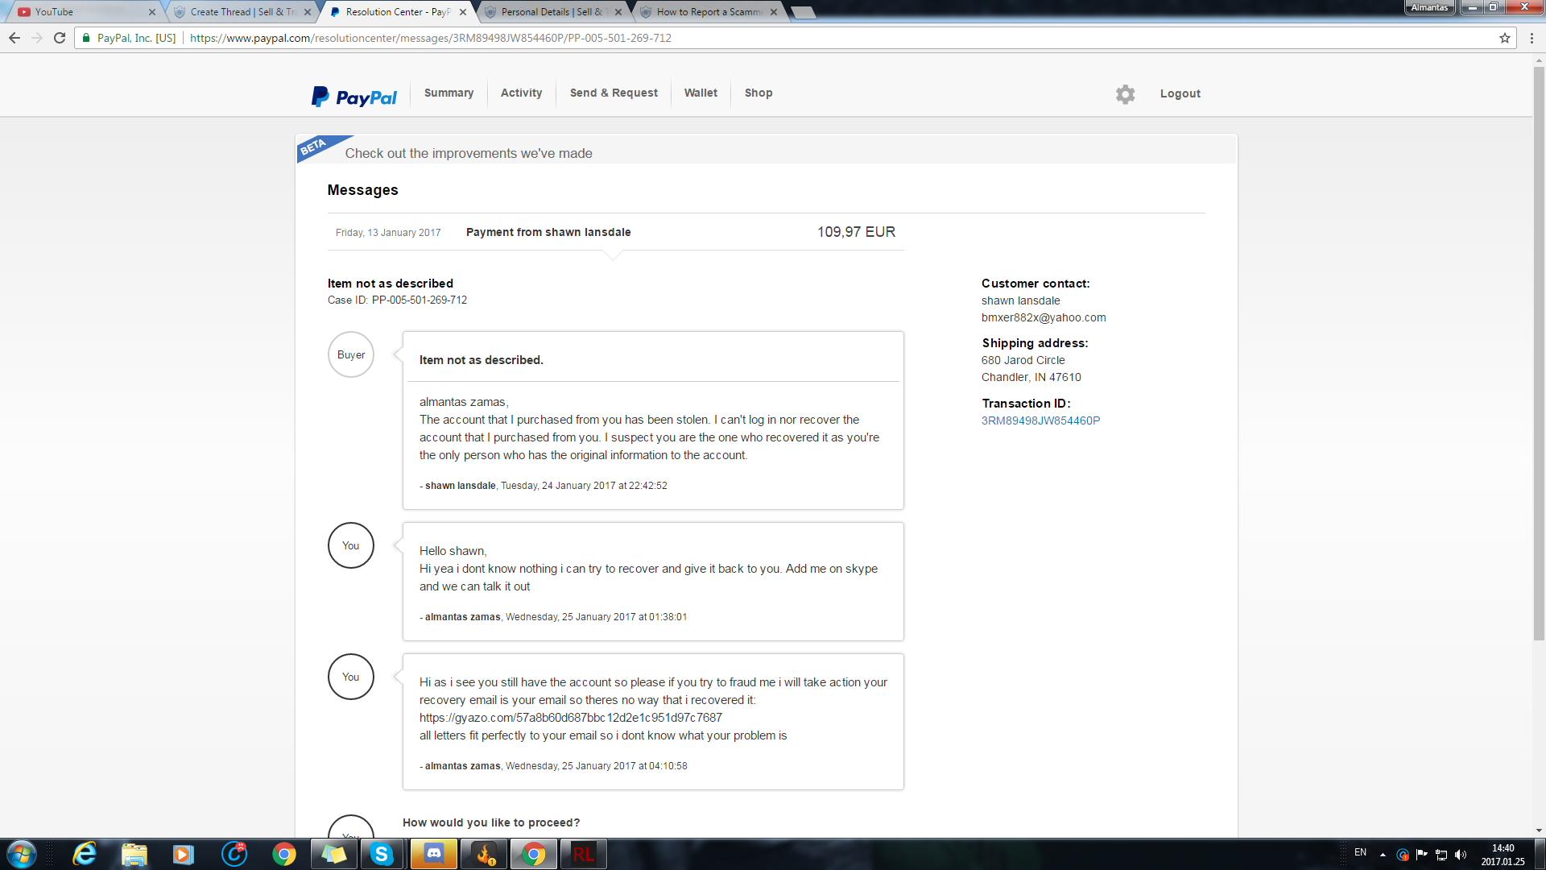This screenshot has width=1546, height=870.
Task: Open Check out the improvements banner
Action: pyautogui.click(x=469, y=153)
